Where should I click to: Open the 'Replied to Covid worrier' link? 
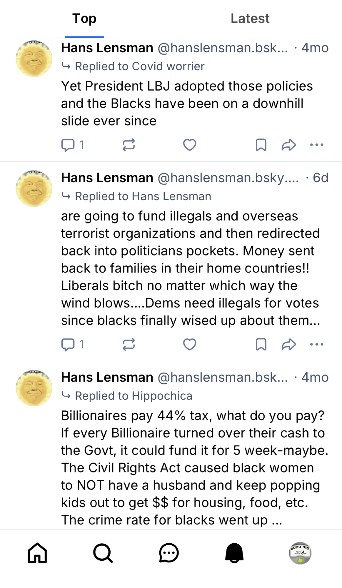139,66
